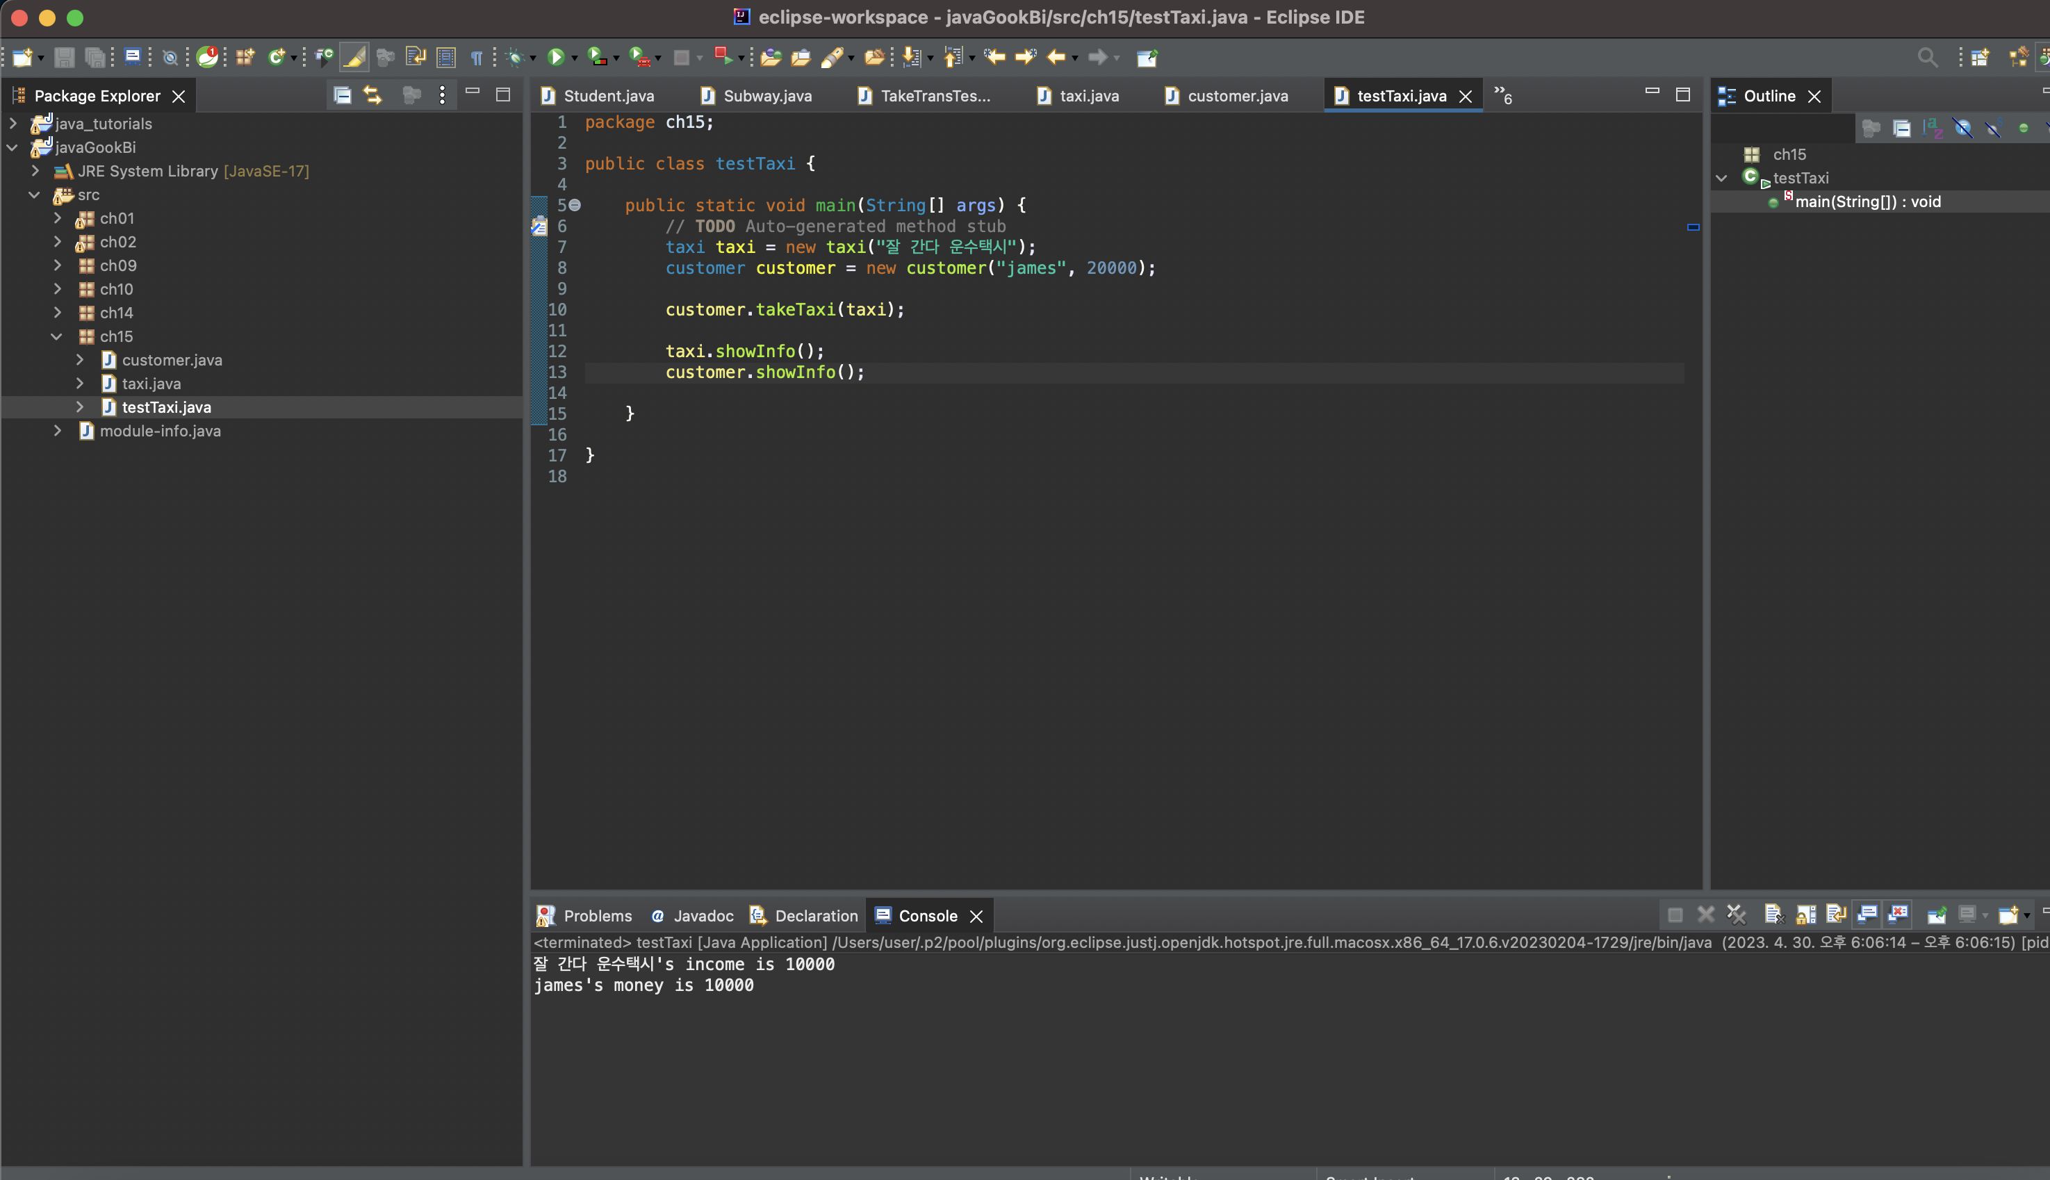This screenshot has height=1180, width=2050.
Task: Select taxi.java in Package Explorer
Action: (151, 384)
